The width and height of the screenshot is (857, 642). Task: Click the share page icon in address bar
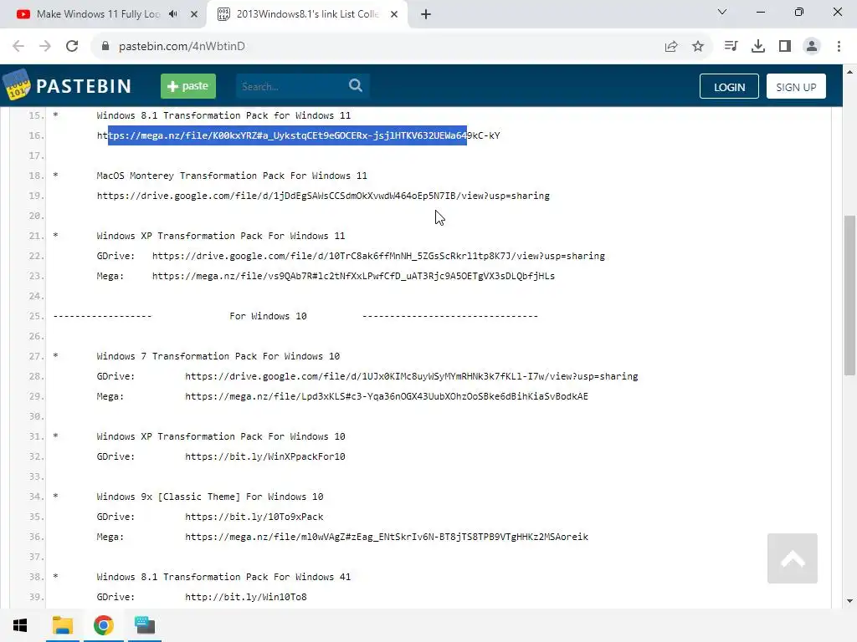[671, 47]
